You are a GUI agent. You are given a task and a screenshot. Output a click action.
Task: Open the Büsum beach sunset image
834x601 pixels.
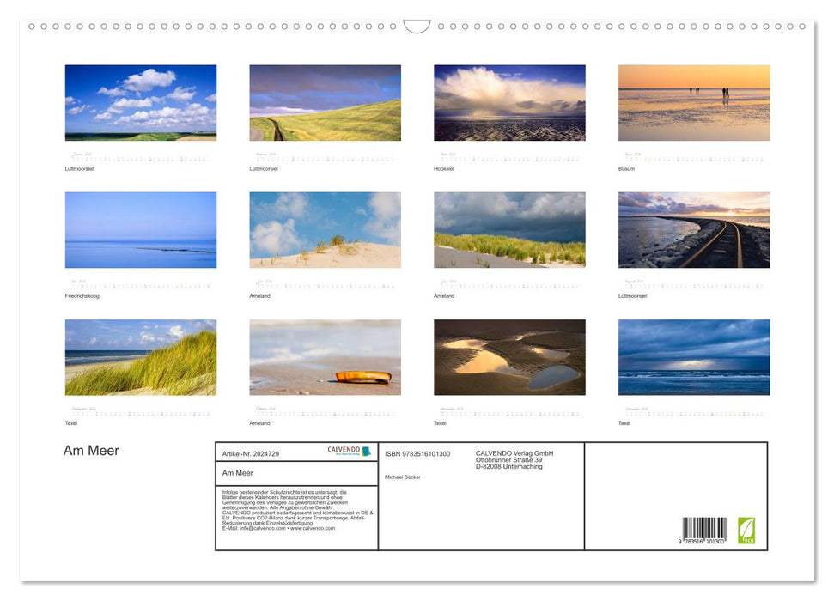pos(694,102)
